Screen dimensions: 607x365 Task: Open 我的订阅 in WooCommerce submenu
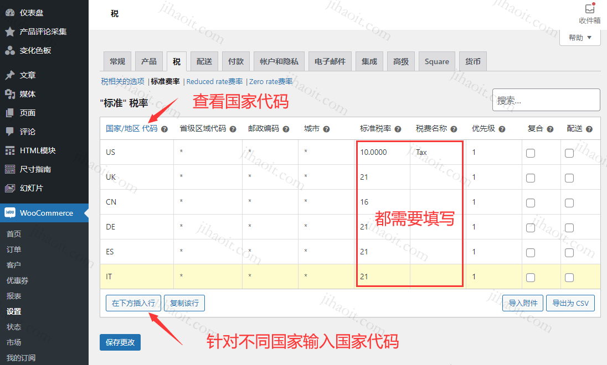tap(21, 358)
